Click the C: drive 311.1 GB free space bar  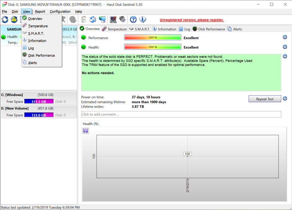[x=39, y=101]
